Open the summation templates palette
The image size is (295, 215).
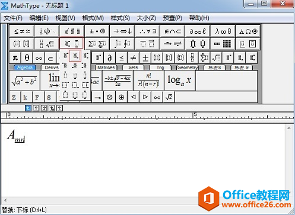click(97, 44)
